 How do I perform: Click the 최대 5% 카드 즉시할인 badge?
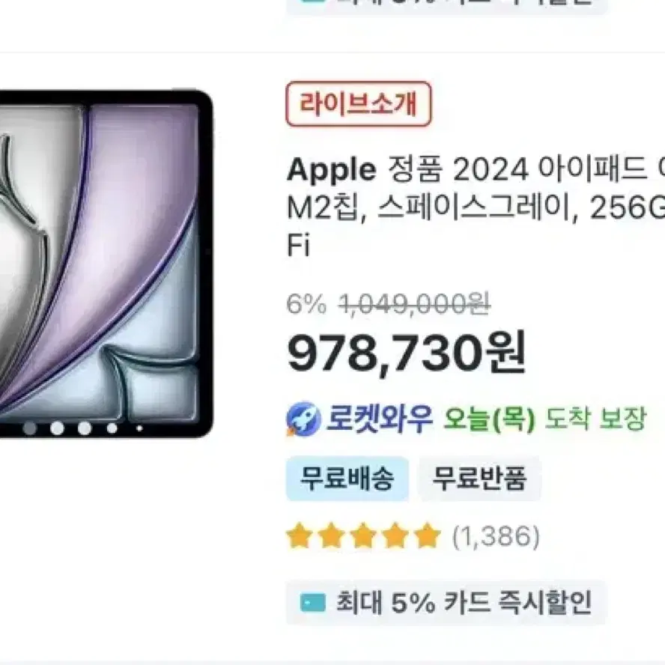click(446, 603)
